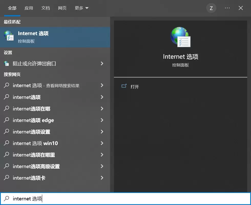Expand the internet选项在哪 suggestion

[102, 109]
